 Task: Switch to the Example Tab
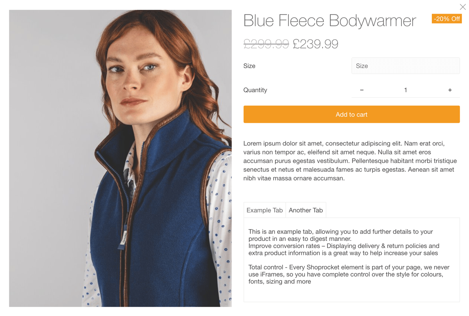tap(265, 210)
